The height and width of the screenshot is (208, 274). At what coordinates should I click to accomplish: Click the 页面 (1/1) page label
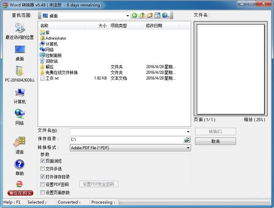(x=205, y=120)
